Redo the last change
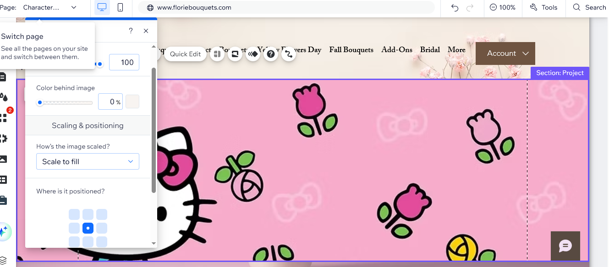 coord(470,7)
